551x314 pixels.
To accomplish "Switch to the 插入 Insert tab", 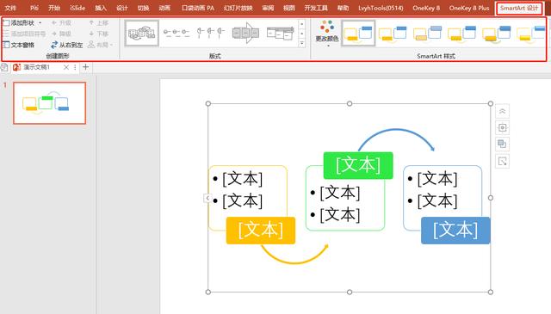I will [101, 8].
